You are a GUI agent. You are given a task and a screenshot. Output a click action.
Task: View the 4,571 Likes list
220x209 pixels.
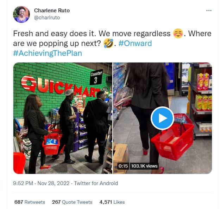tap(112, 202)
